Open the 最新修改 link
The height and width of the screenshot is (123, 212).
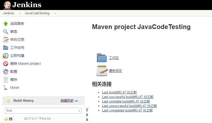point(115,71)
